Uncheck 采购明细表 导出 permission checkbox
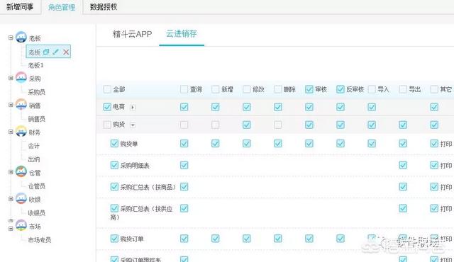The image size is (454, 262). coord(403,165)
